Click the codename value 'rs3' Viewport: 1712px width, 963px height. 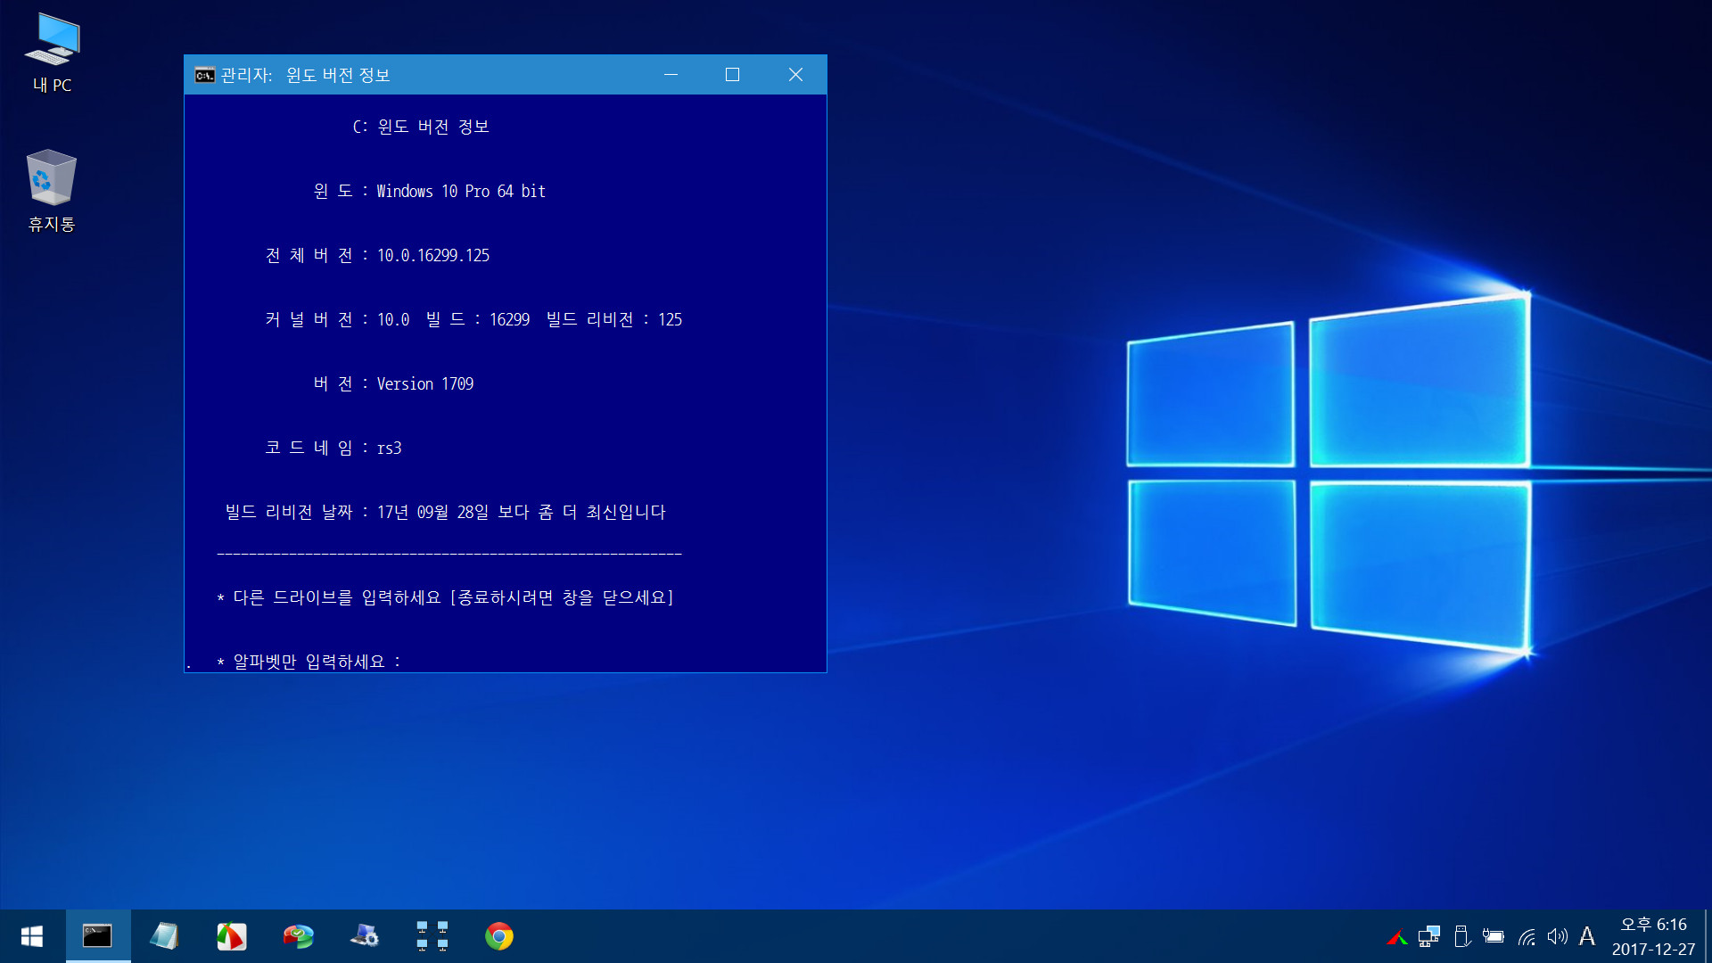pyautogui.click(x=389, y=448)
